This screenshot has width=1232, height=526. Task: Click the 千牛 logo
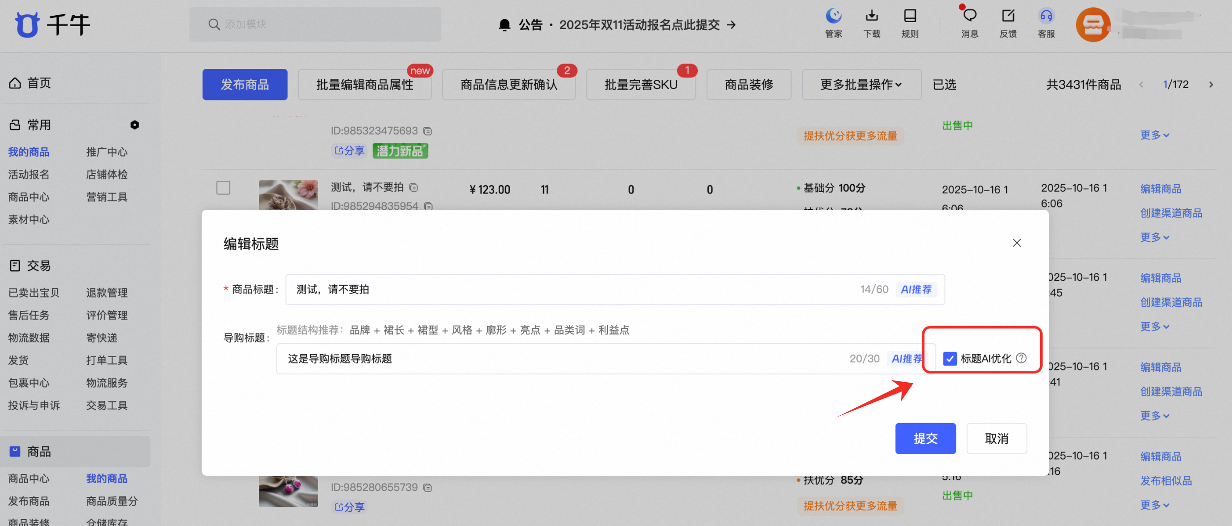coord(53,25)
